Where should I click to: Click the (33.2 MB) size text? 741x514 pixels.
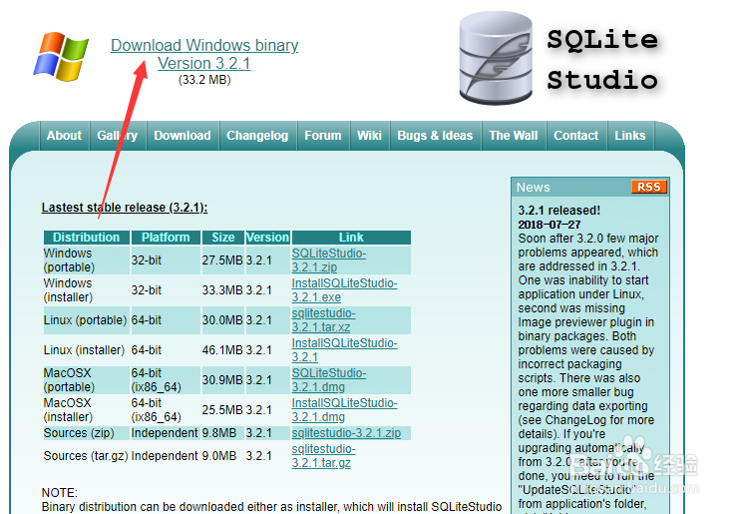click(x=204, y=80)
